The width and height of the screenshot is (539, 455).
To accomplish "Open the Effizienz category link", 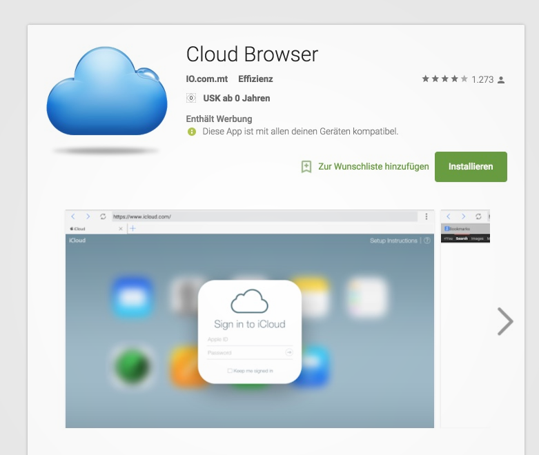I will pyautogui.click(x=255, y=79).
